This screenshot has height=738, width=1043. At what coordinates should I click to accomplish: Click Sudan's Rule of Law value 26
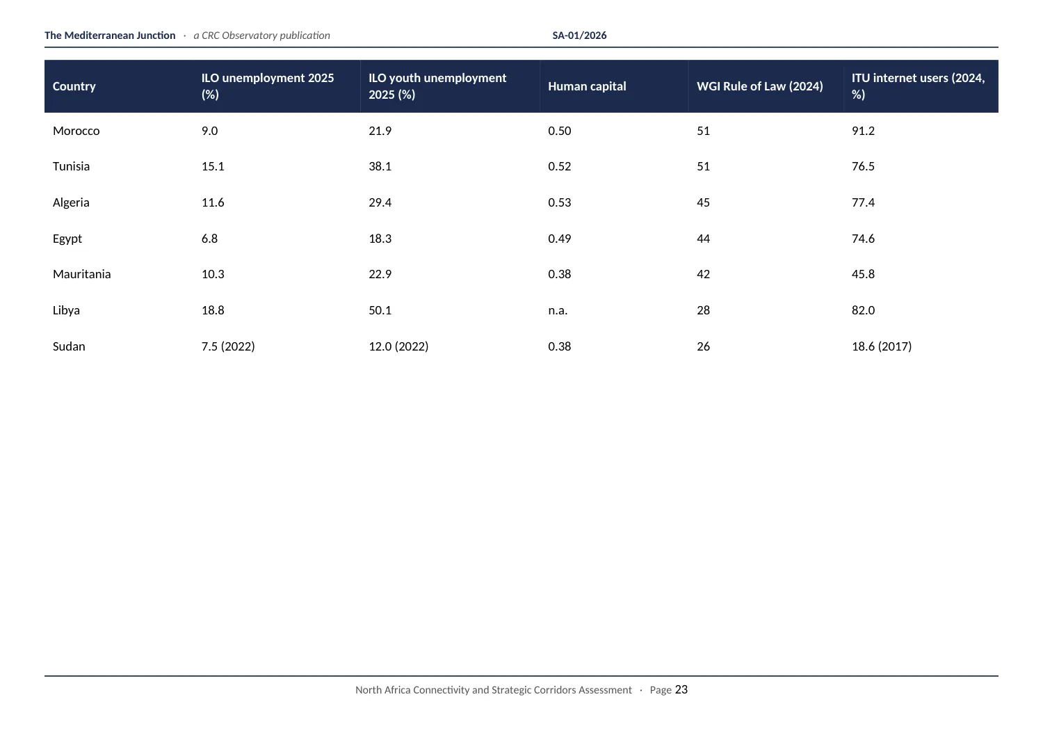pos(703,346)
